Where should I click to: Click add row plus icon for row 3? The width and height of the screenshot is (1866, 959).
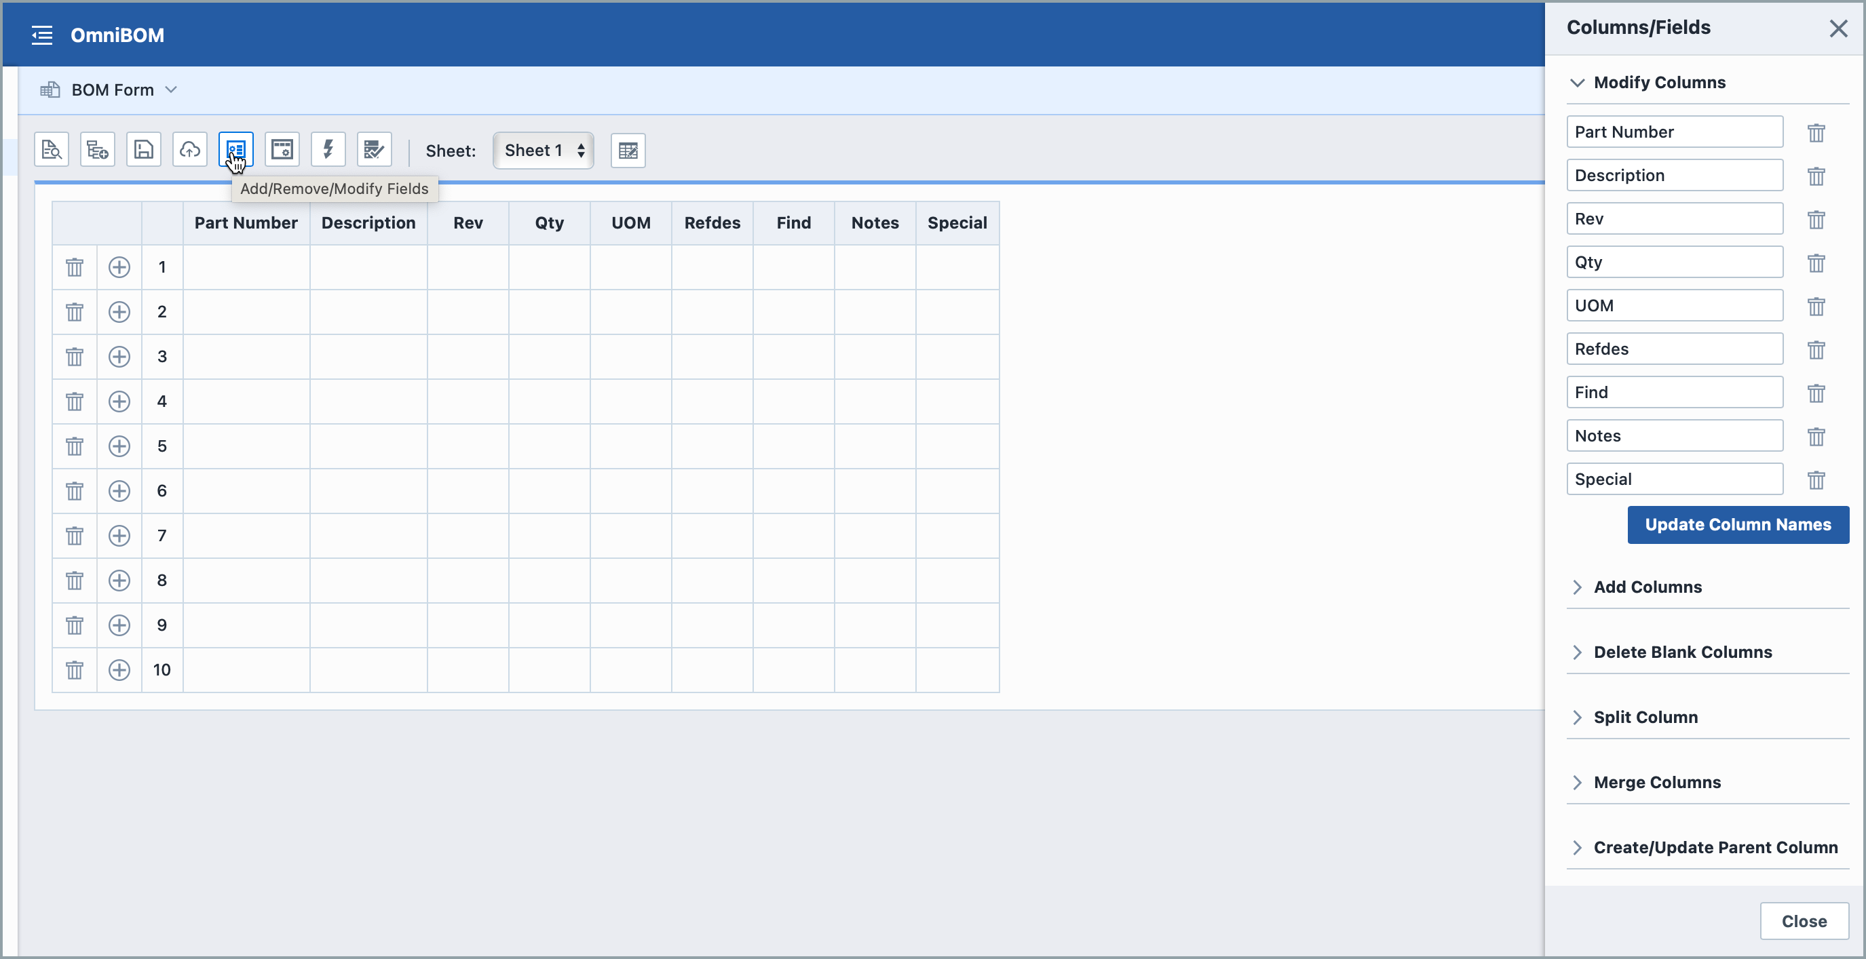[x=119, y=357]
